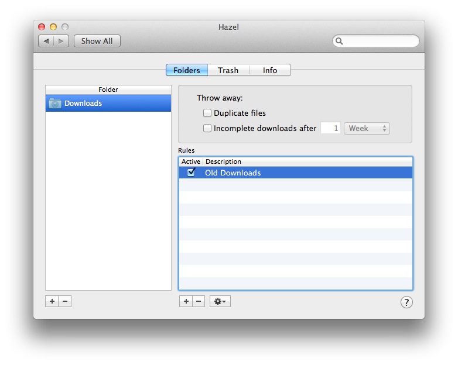Click the Downloads folder icon
This screenshot has width=458, height=365.
pyautogui.click(x=55, y=104)
